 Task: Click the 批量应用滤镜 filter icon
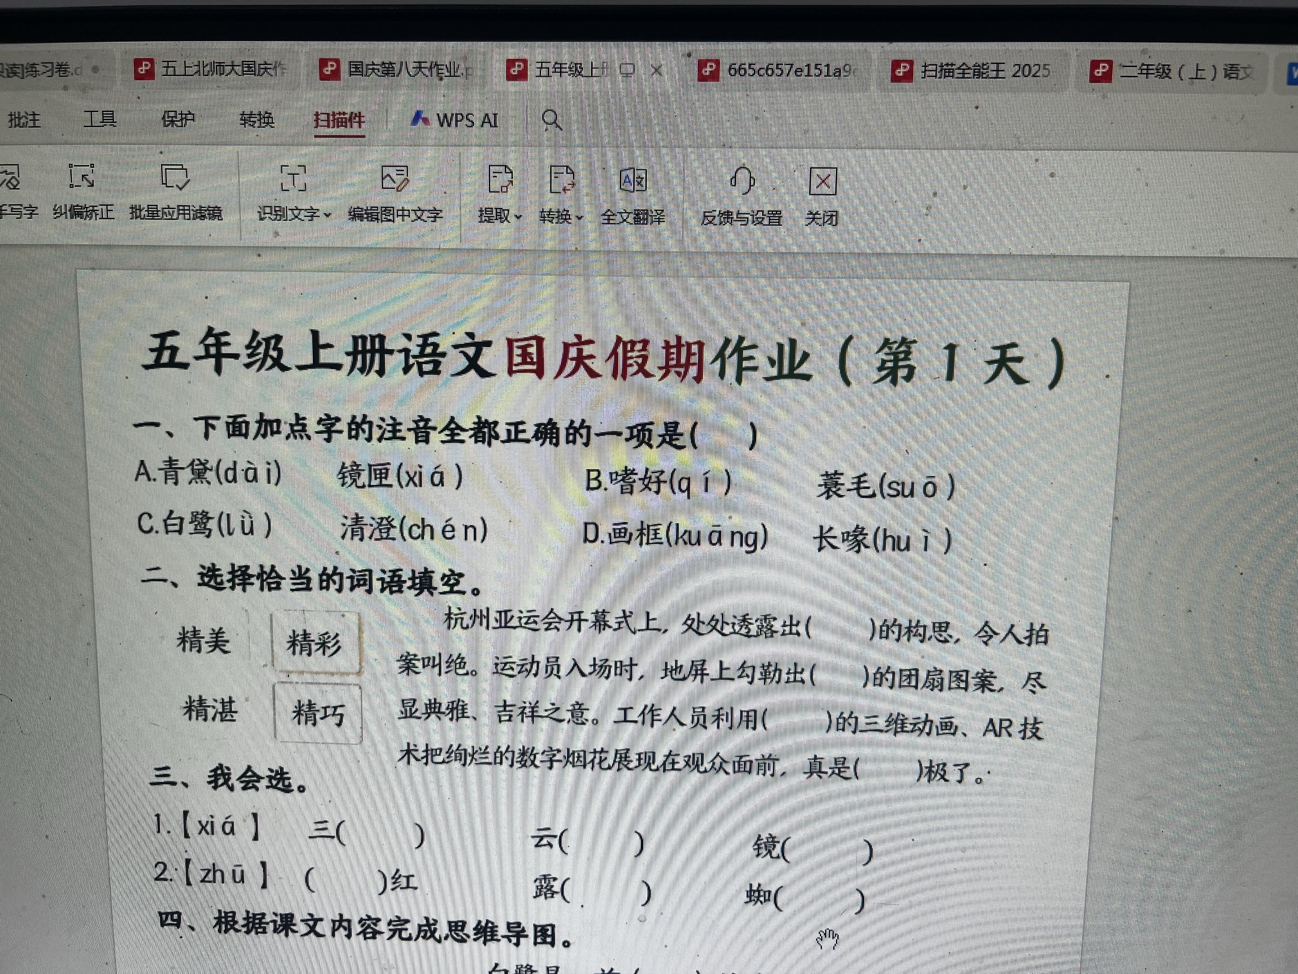[175, 177]
